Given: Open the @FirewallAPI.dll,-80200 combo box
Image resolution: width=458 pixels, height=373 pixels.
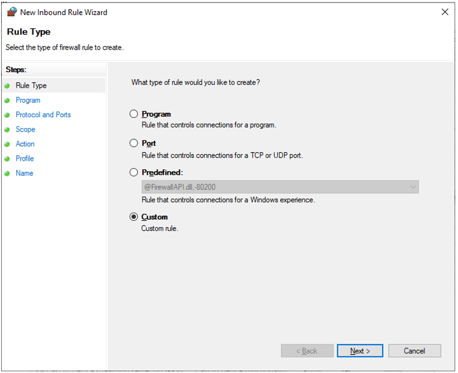Looking at the screenshot, I should (280, 187).
